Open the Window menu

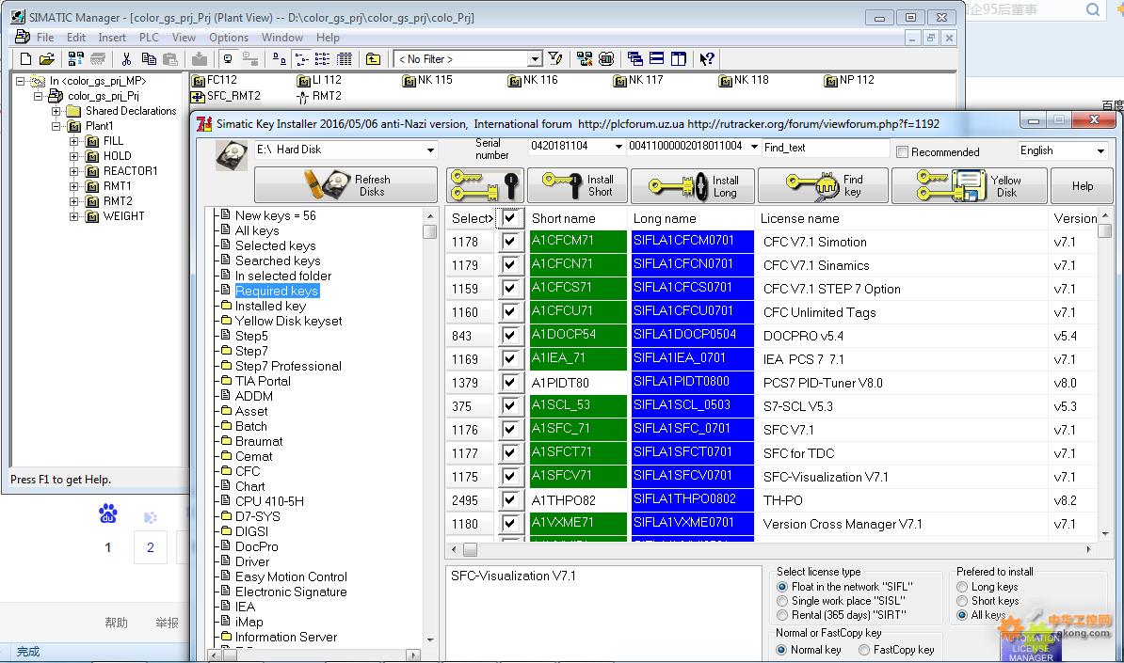click(x=281, y=38)
